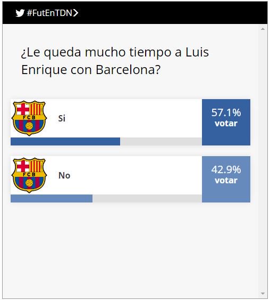The height and width of the screenshot is (300, 270).
Task: Click the 42.9% percentage figure
Action: [x=226, y=169]
